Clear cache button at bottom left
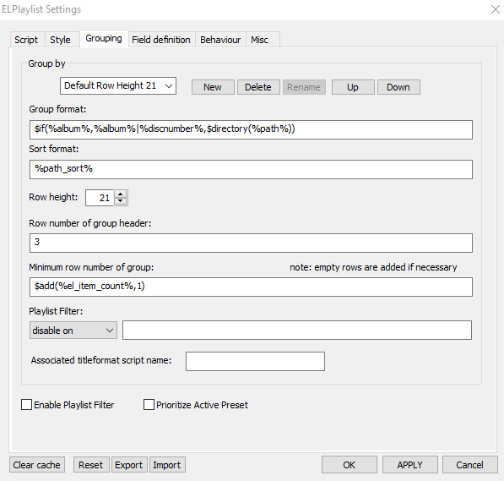The image size is (504, 481). 37,465
